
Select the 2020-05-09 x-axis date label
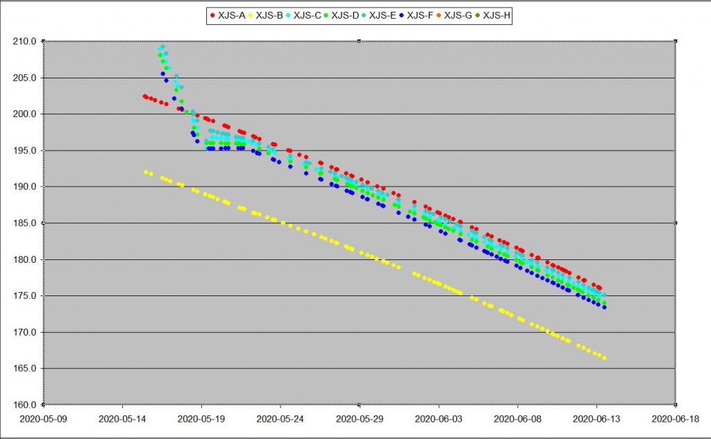(43, 419)
